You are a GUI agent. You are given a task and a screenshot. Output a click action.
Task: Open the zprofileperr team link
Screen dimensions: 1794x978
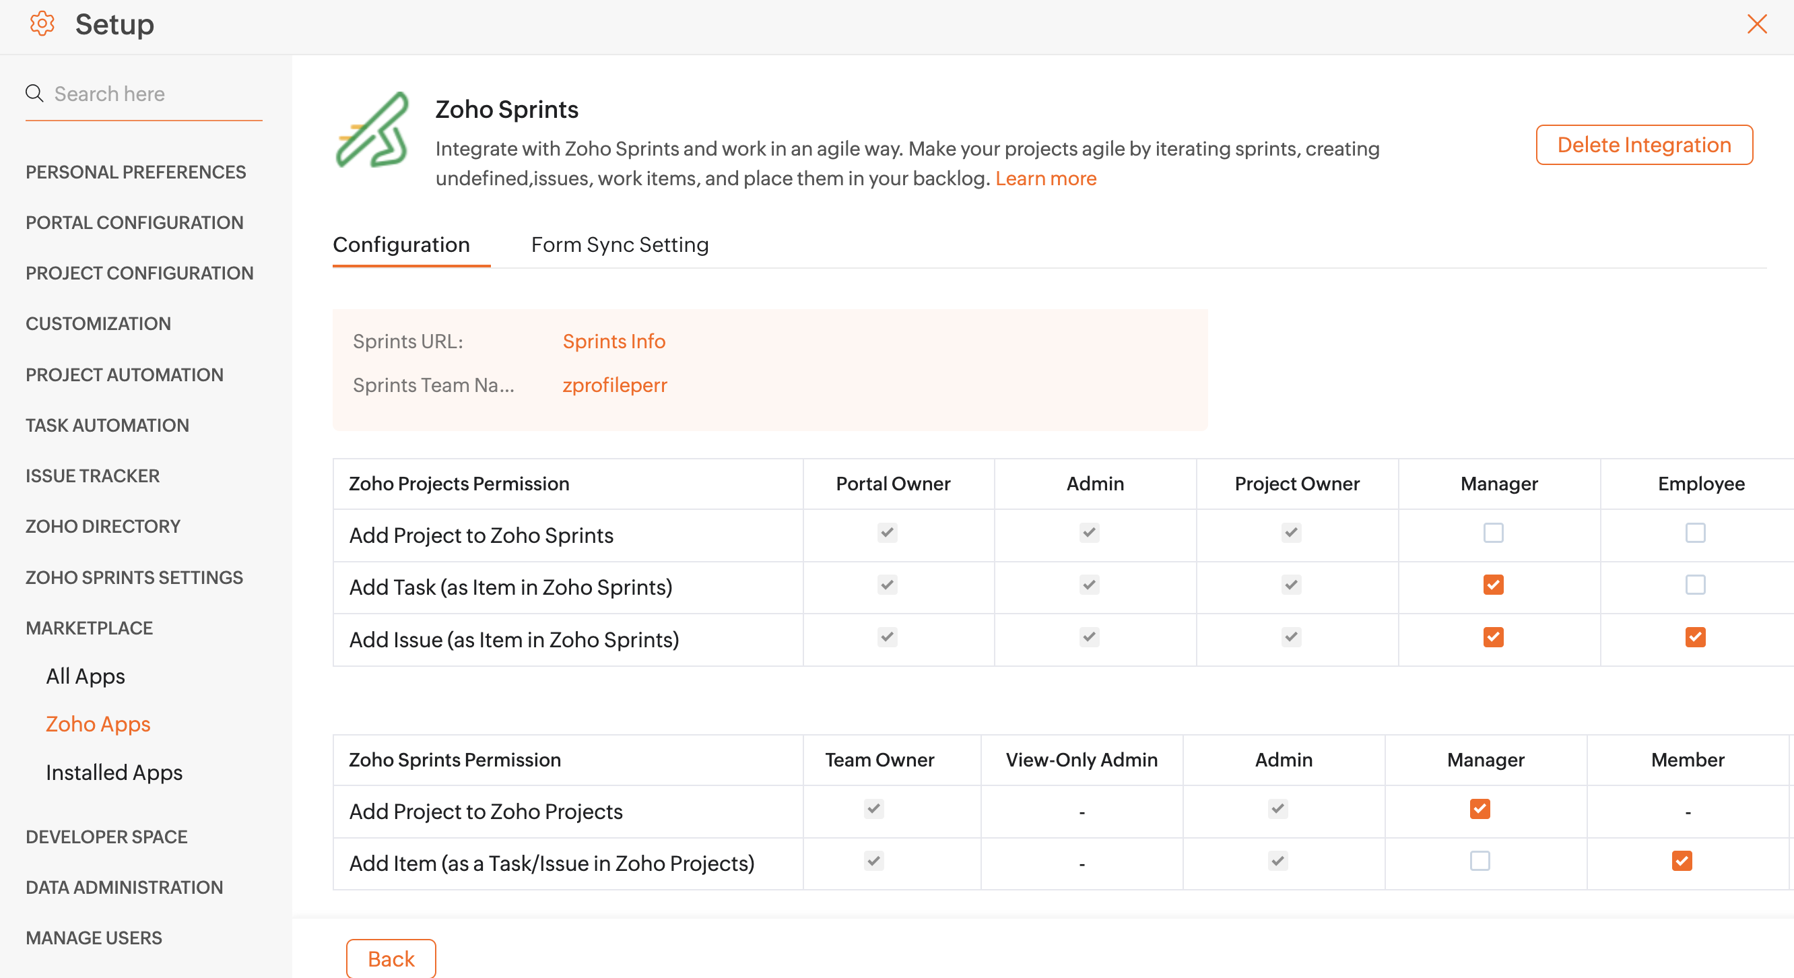pyautogui.click(x=614, y=385)
